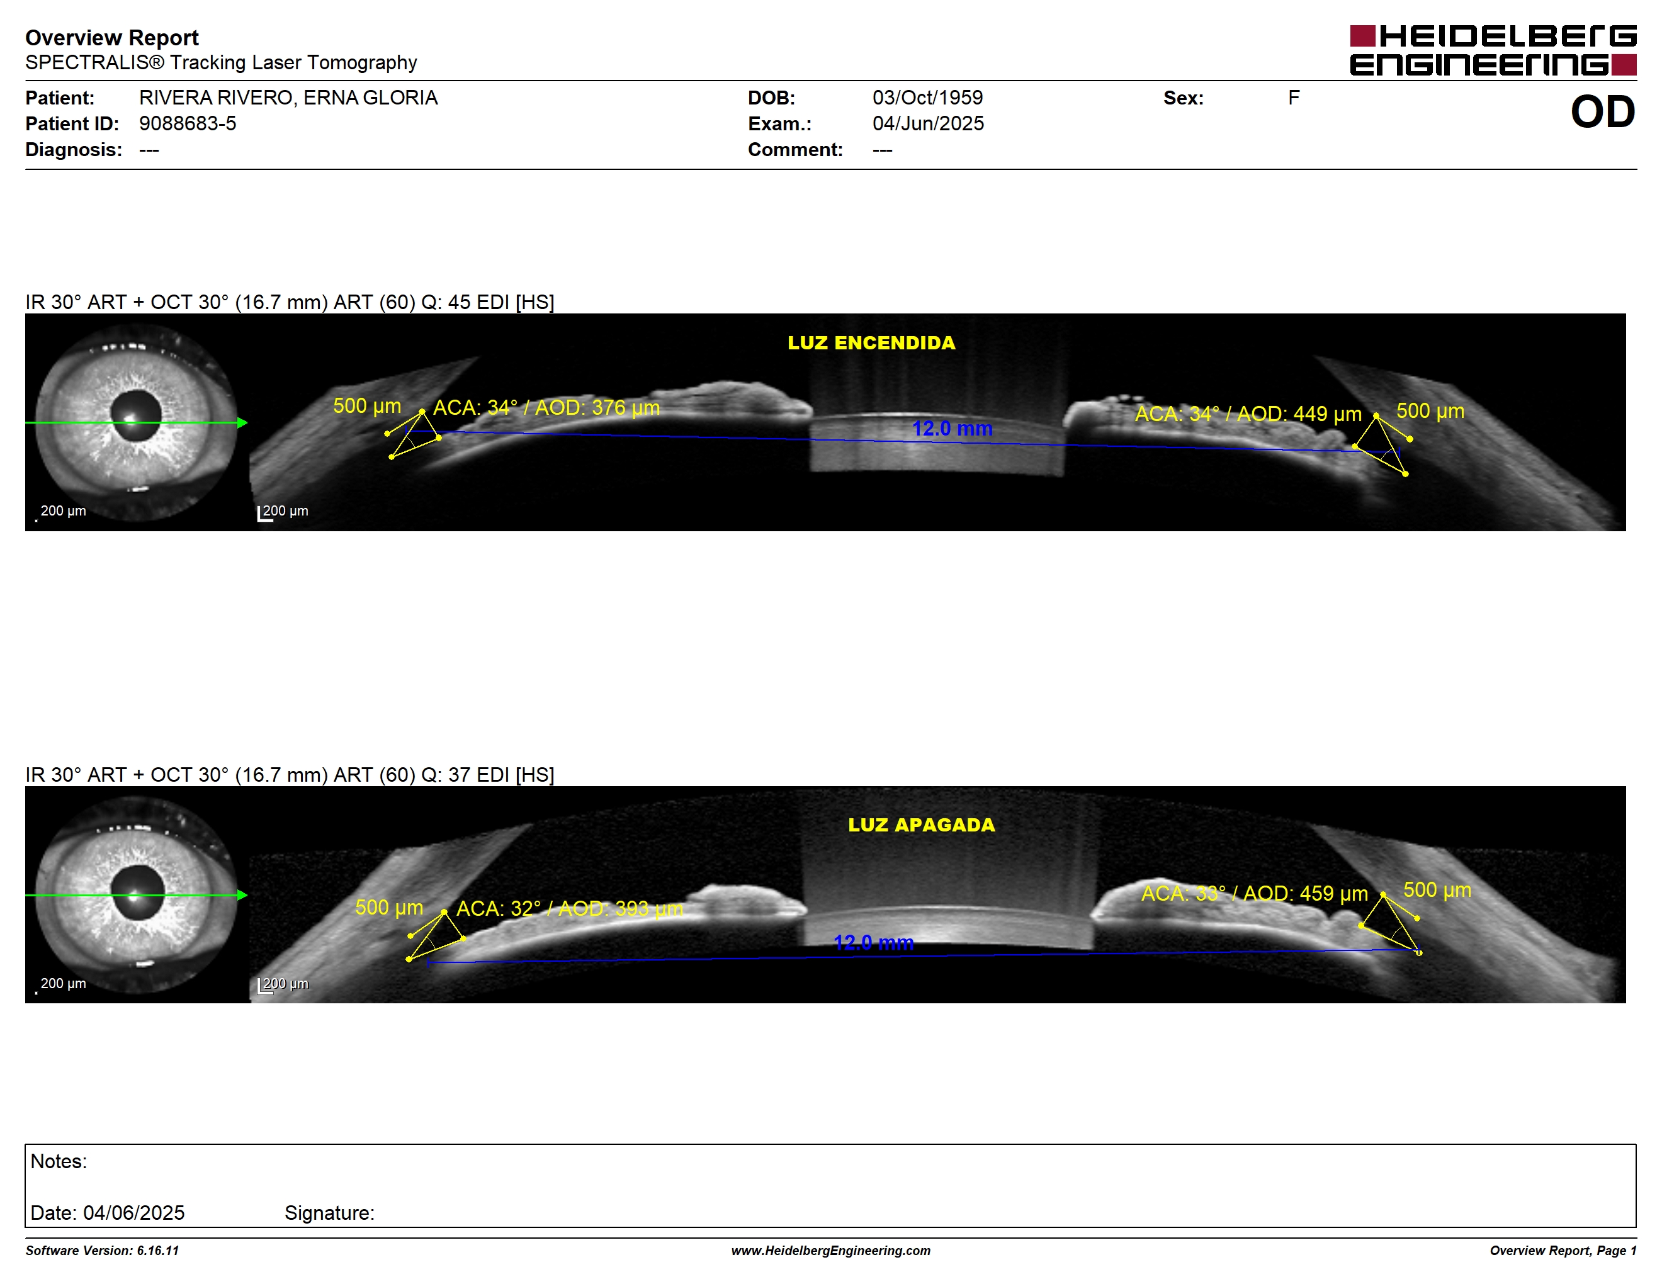Click 'ACA: 34° / AOD: 449 µm' measurement
This screenshot has width=1662, height=1284.
1248,414
